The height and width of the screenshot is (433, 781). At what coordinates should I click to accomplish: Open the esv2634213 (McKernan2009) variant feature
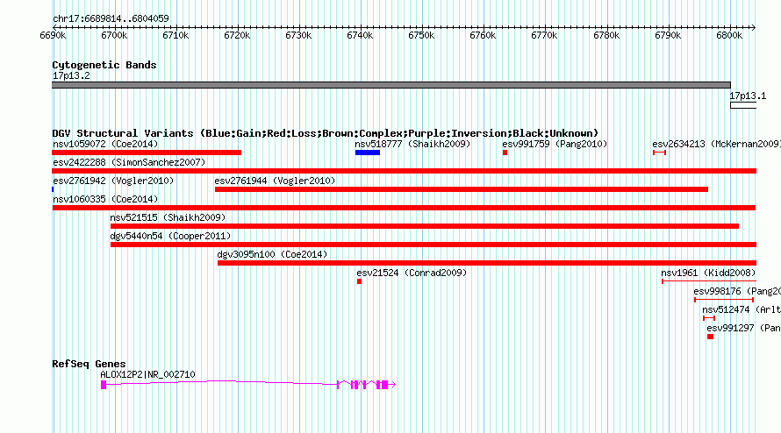click(660, 153)
